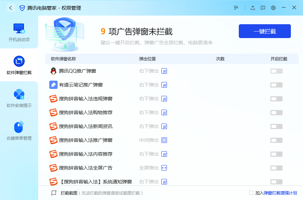This screenshot has width=303, height=200.
Task: Click the 9 项广告弹窗未拦截 heading
Action: (x=136, y=31)
